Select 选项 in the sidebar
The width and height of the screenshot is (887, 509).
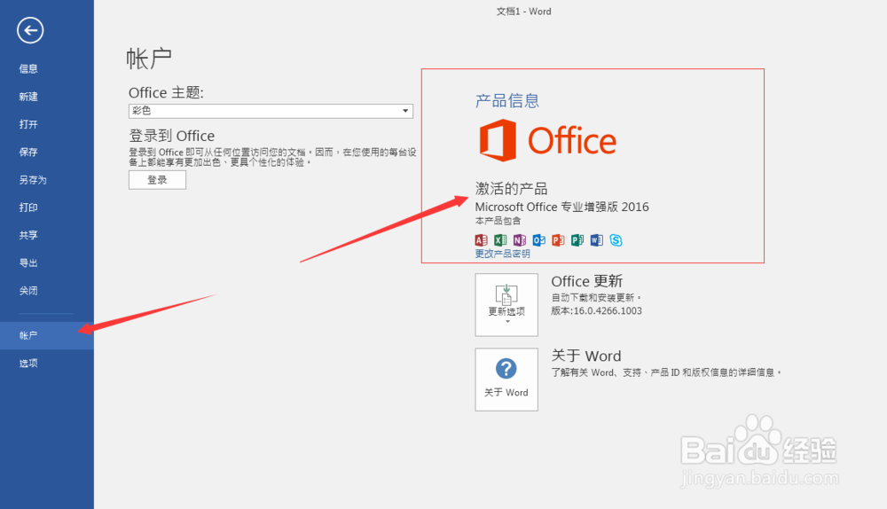(28, 363)
